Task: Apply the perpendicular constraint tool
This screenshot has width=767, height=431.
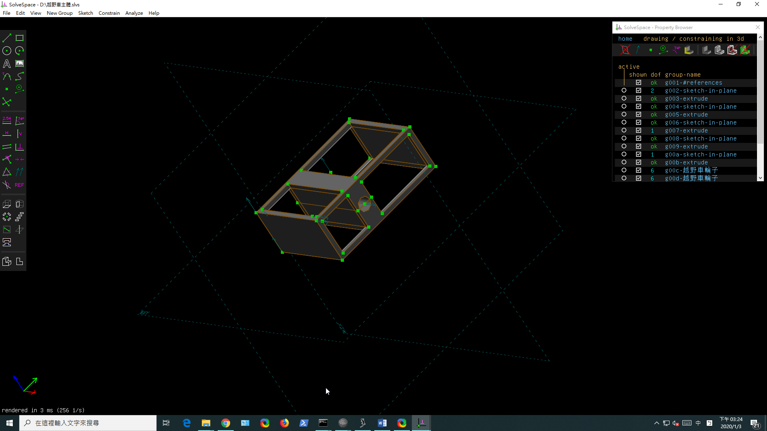Action: (20, 146)
